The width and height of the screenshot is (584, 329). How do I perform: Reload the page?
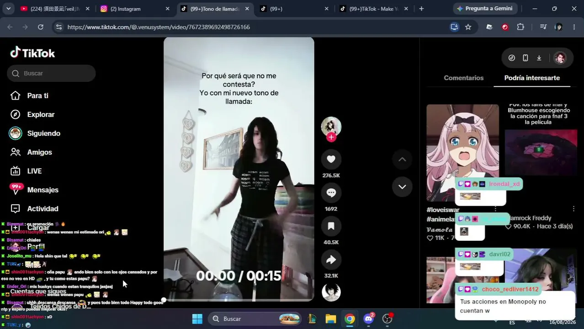pos(40,27)
